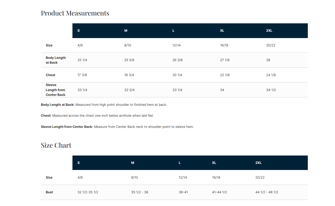Screen dimensions: 335x206
Task: Click the Body Length at Back row label
Action: tap(56, 60)
